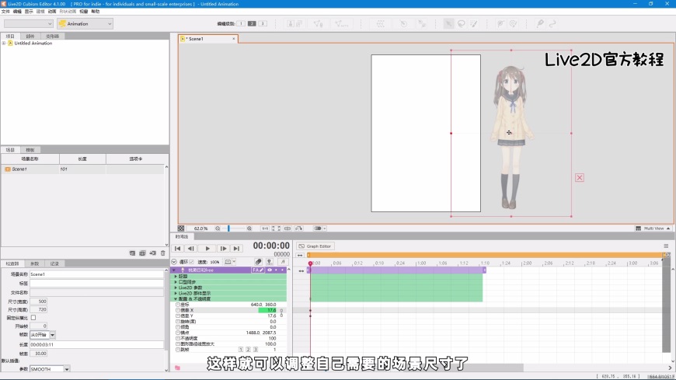The height and width of the screenshot is (380, 676).
Task: Select the brush selection tool icon
Action: point(474,24)
